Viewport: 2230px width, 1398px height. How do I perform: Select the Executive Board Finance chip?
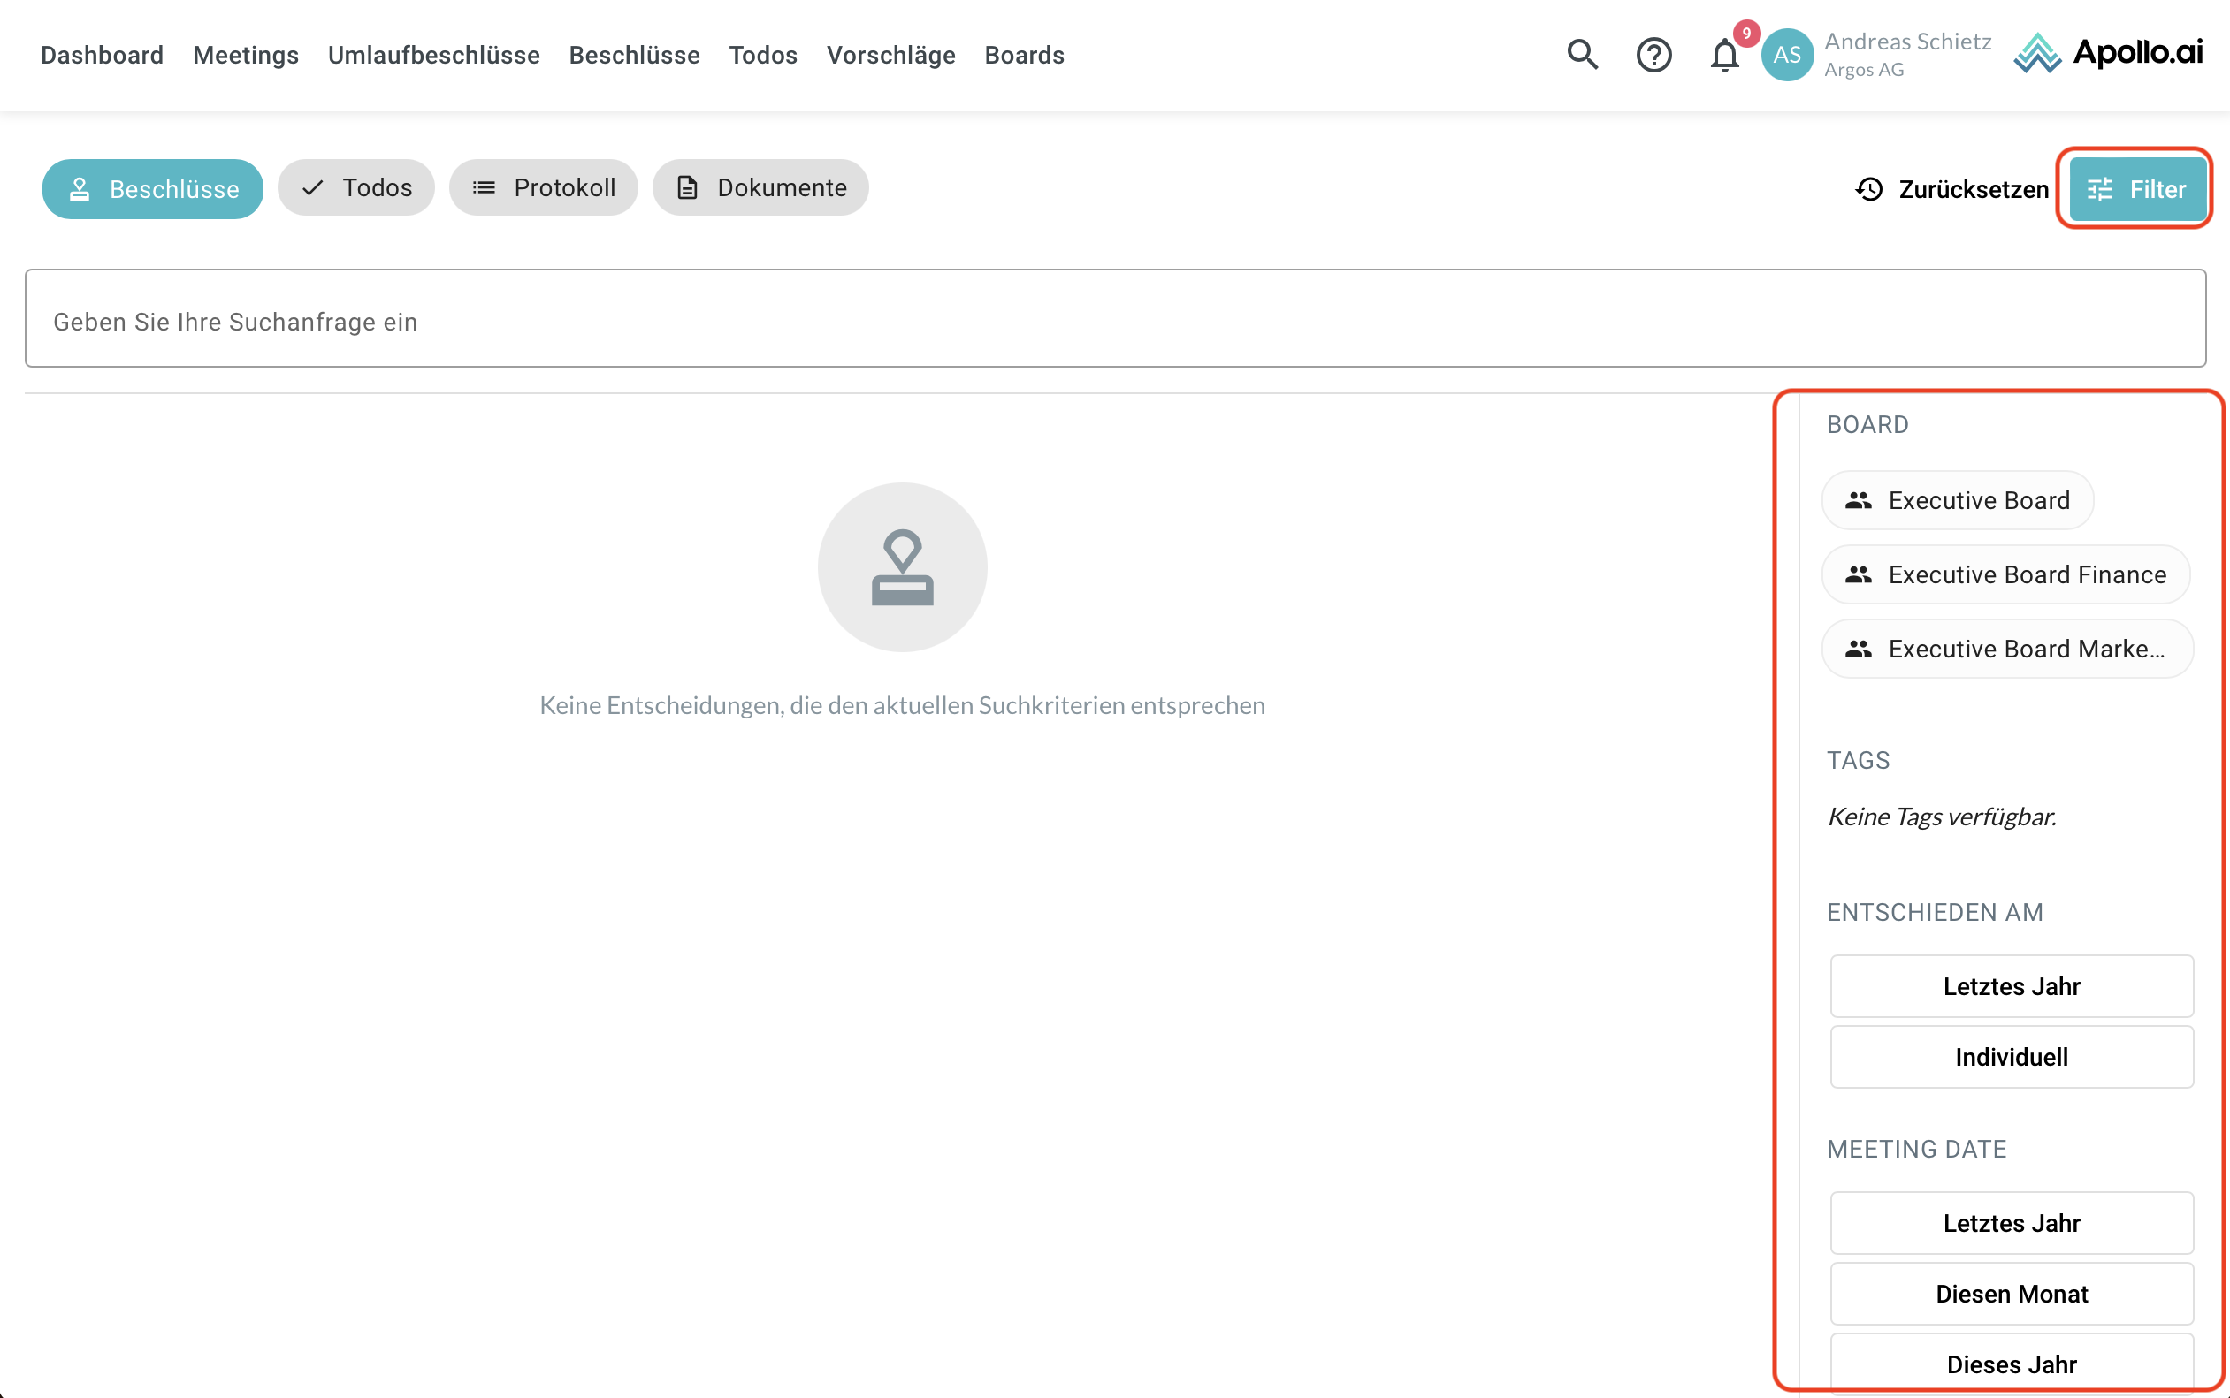click(2005, 574)
